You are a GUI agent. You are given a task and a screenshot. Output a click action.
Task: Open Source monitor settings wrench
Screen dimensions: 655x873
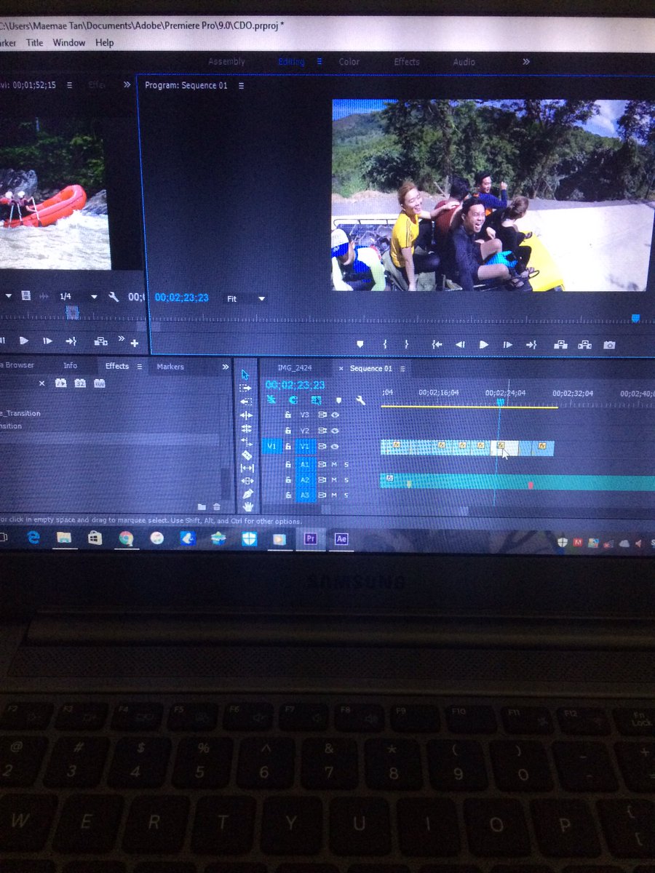point(113,296)
